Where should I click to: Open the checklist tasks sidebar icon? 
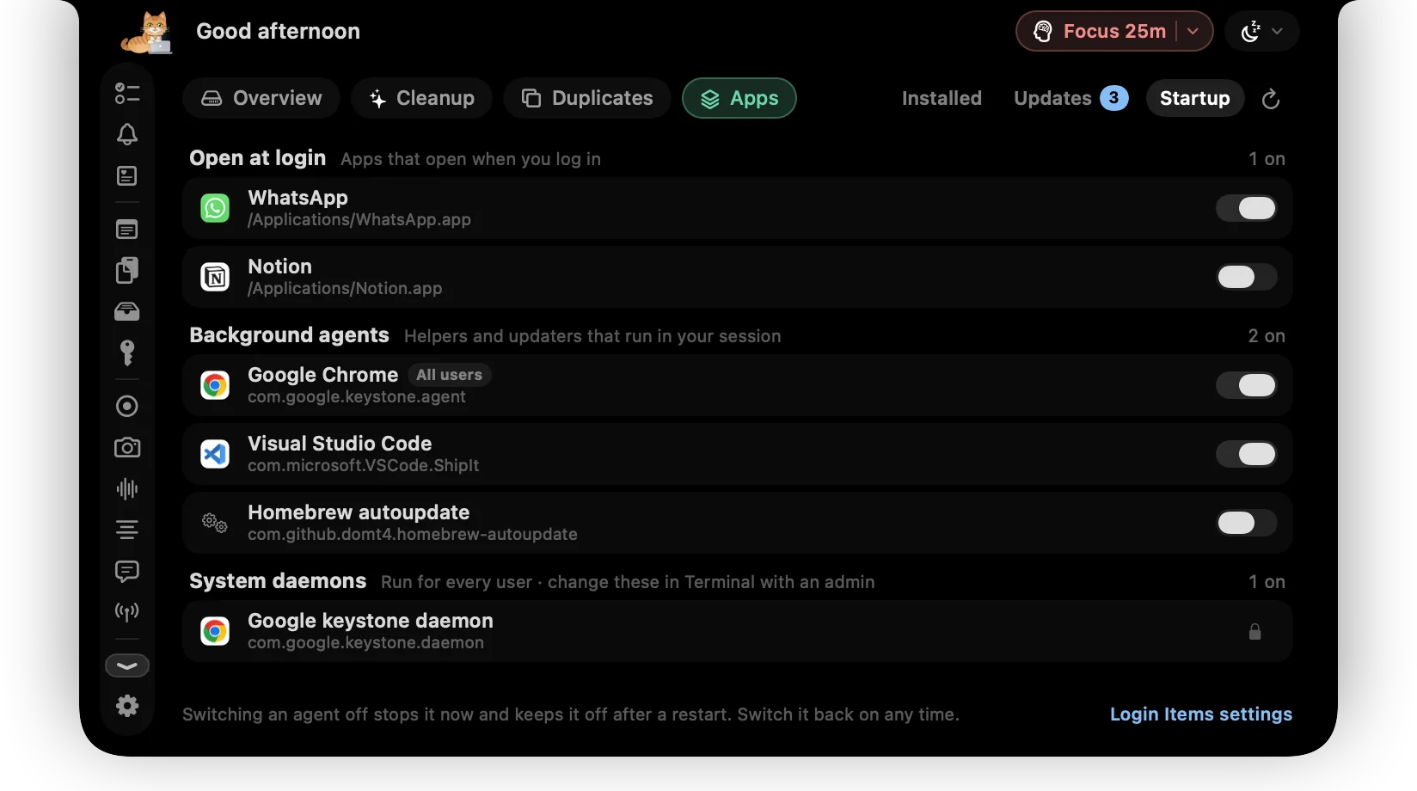click(x=127, y=93)
